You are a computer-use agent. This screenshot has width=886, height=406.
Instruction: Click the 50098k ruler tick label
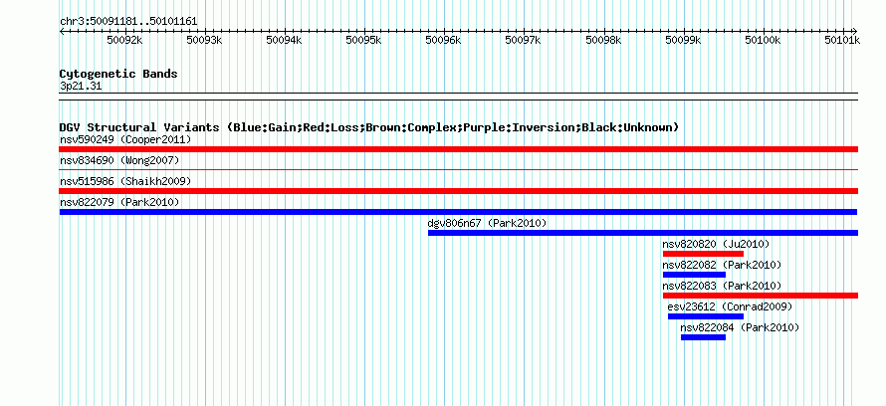tap(604, 40)
